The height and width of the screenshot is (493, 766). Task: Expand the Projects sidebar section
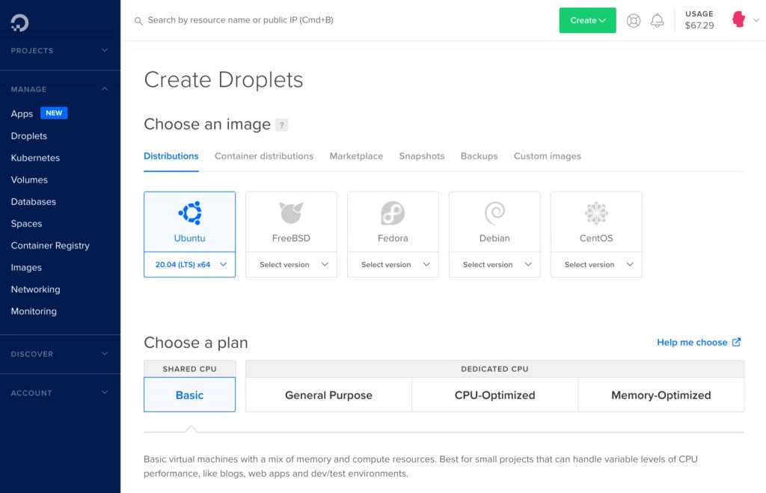click(60, 50)
